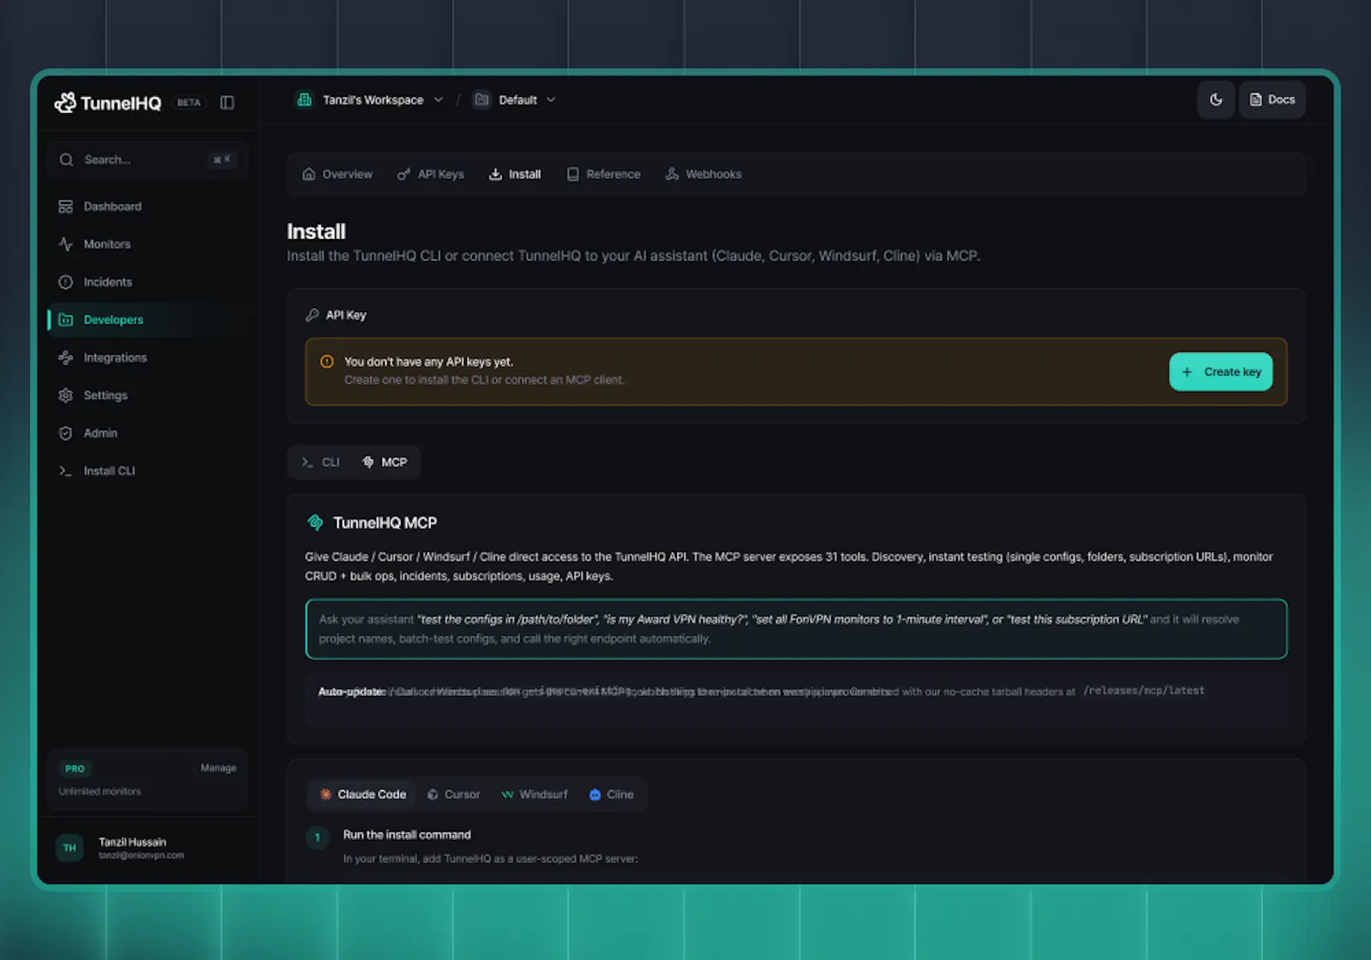
Task: Toggle dark mode with the moon icon
Action: click(1216, 99)
